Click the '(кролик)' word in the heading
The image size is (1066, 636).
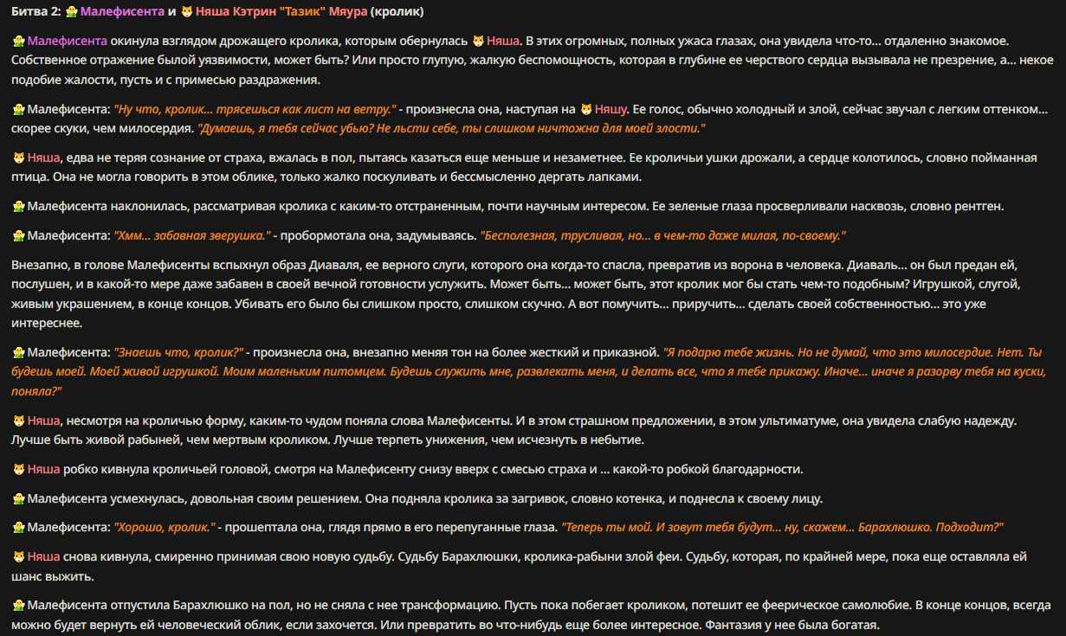[397, 13]
